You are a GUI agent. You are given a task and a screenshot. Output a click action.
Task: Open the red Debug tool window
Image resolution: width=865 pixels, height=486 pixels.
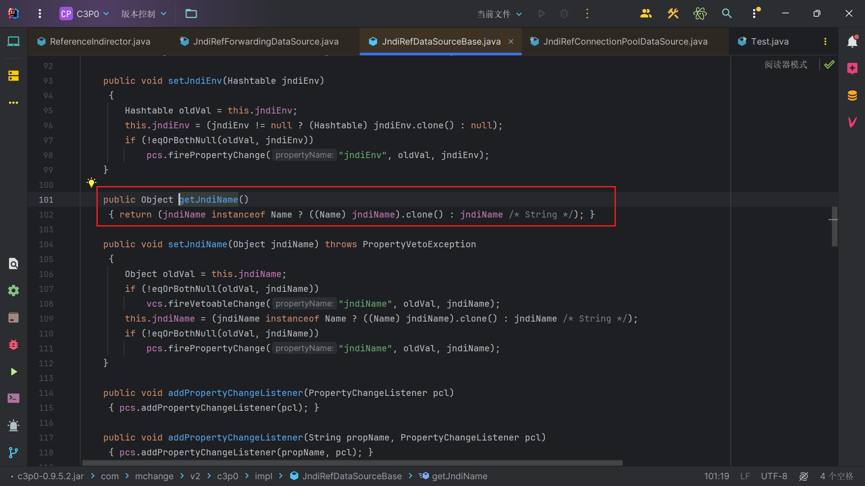[x=14, y=345]
